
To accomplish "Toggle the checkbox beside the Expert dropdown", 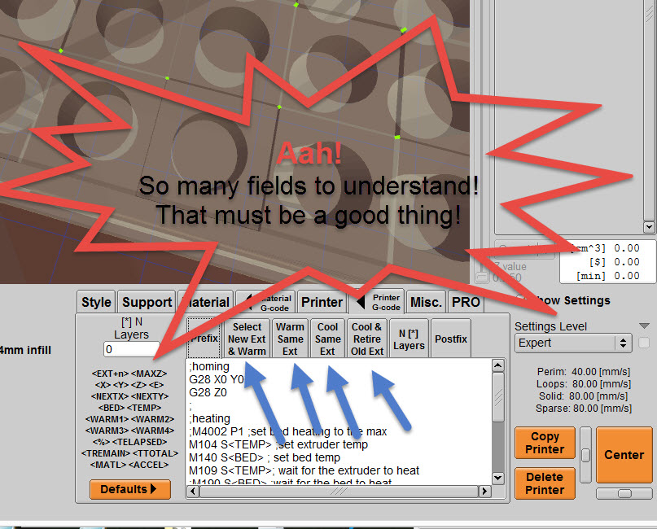I will tap(644, 343).
